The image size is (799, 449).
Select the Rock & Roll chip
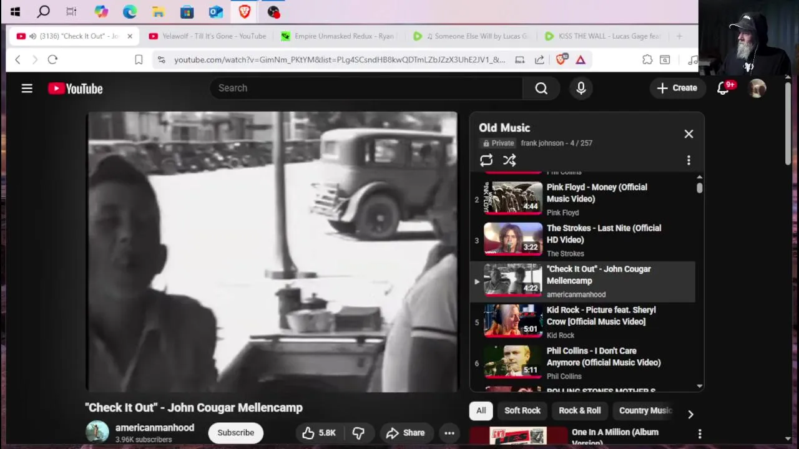click(580, 410)
